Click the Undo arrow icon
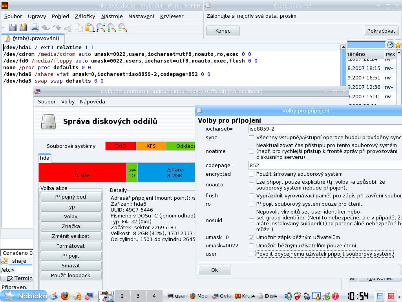This screenshot has width=402, height=302. (x=46, y=28)
